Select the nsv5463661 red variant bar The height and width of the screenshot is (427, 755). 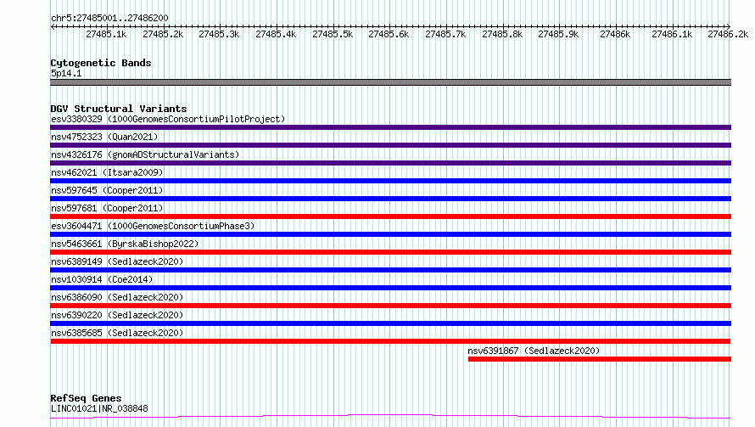coord(390,252)
